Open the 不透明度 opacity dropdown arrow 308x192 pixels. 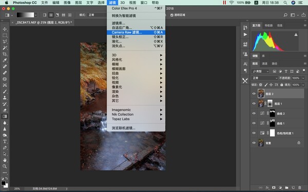pos(303,78)
